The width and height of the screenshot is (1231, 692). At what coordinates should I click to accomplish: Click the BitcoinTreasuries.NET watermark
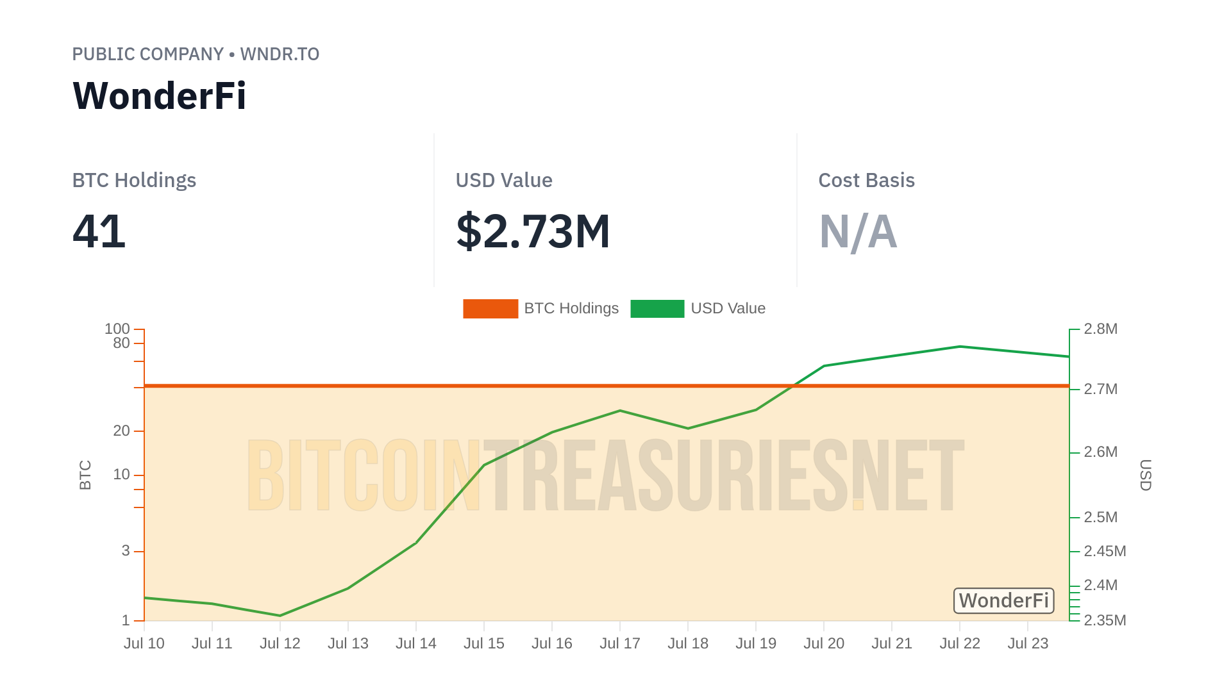[605, 475]
